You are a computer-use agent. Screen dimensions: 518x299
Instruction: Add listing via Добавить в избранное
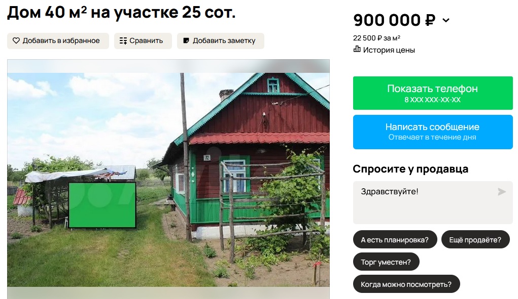pyautogui.click(x=58, y=41)
